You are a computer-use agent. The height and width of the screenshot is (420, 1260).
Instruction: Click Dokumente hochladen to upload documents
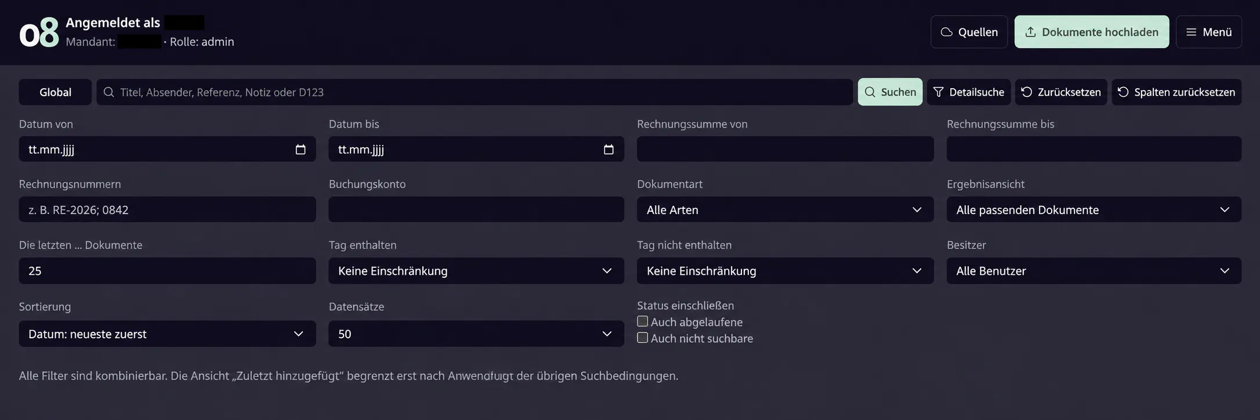coord(1092,32)
